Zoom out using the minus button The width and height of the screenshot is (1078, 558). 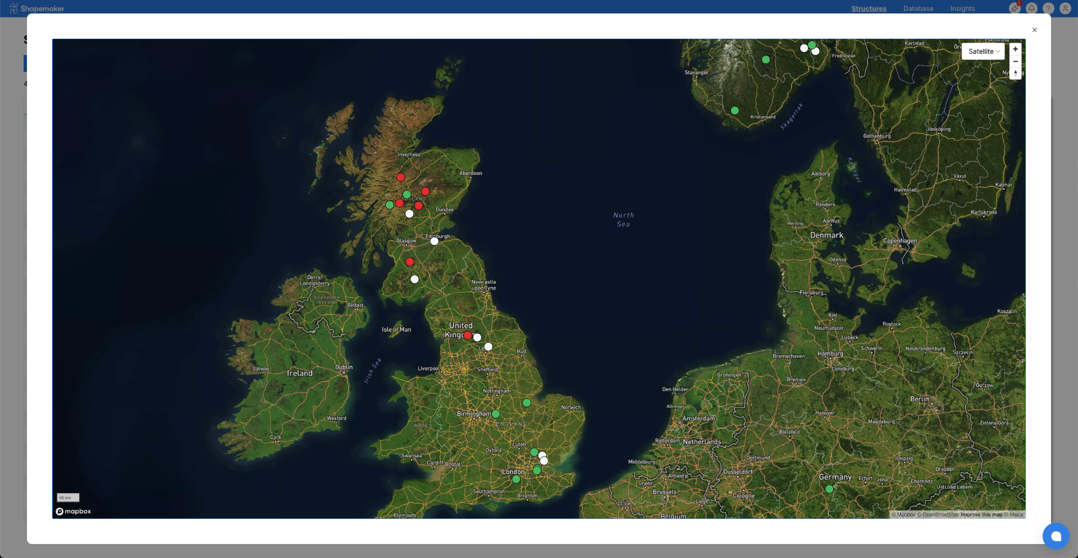1015,62
